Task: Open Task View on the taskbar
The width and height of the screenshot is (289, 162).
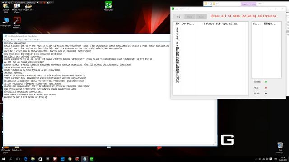Action: tap(18, 159)
